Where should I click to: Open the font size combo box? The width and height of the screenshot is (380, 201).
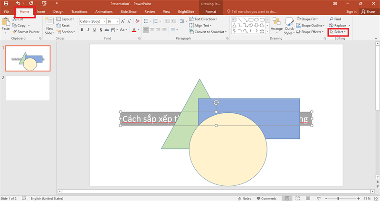pos(113,21)
